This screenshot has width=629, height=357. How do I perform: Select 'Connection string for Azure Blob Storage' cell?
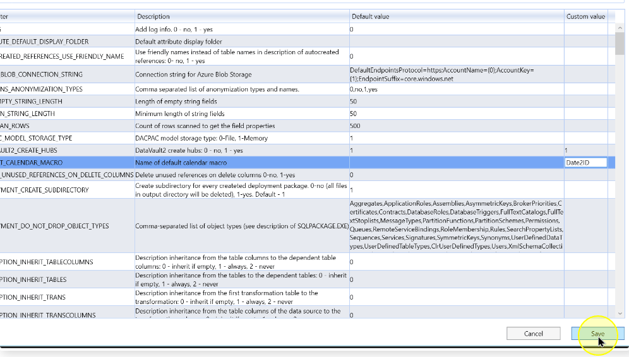242,74
